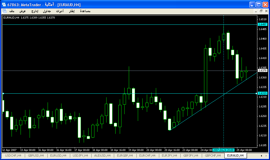Click the current price label 1.6378
This screenshot has width=270, height=160.
[x=263, y=71]
